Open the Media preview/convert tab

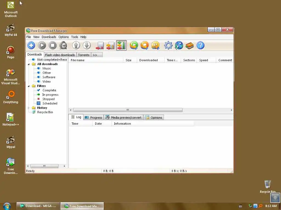coord(124,118)
